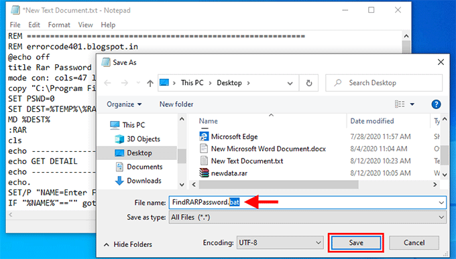Viewport: 456px width, 259px height.
Task: Open the Organize menu
Action: [124, 104]
